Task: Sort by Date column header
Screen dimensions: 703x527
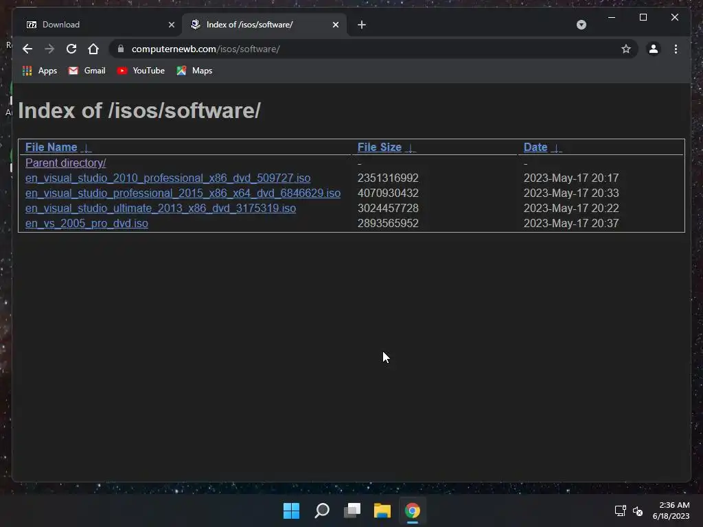Action: point(535,147)
